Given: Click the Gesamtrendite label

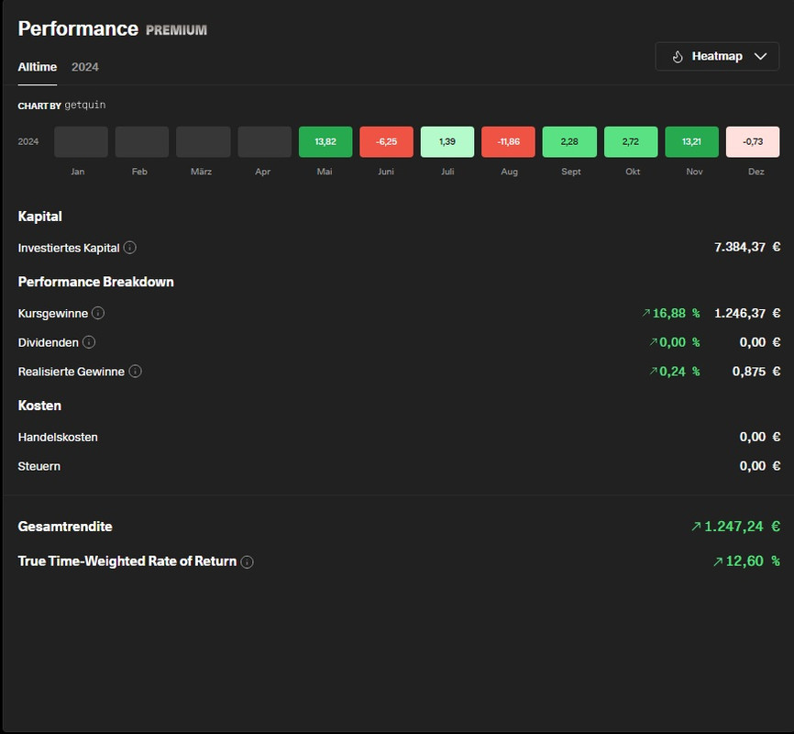Looking at the screenshot, I should tap(65, 527).
